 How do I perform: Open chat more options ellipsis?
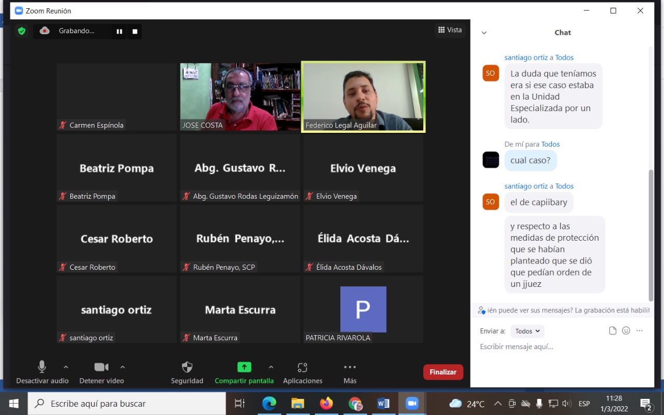coord(640,331)
